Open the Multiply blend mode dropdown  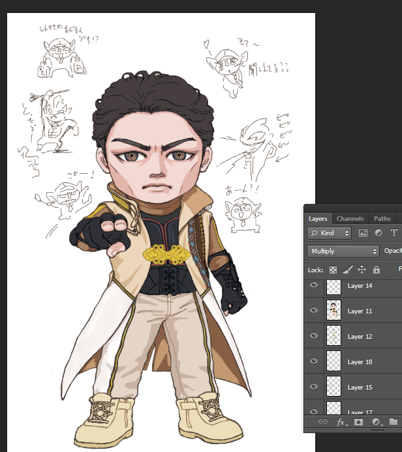coord(343,251)
